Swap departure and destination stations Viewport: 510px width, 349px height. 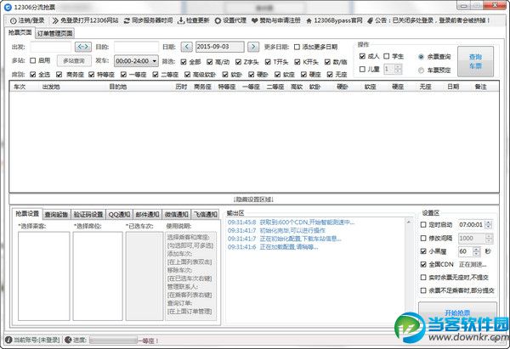[83, 47]
